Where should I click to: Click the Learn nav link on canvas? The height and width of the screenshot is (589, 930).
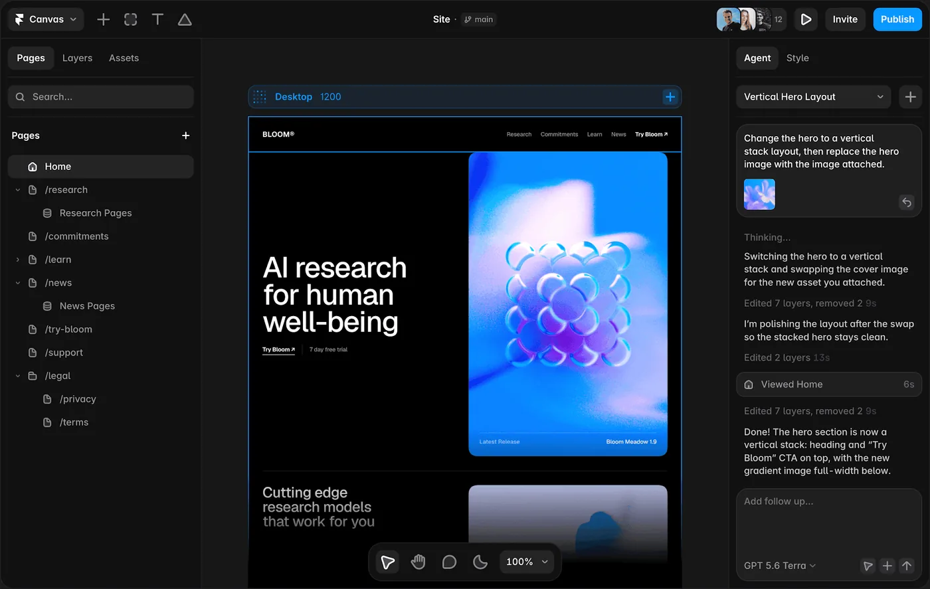(x=595, y=134)
